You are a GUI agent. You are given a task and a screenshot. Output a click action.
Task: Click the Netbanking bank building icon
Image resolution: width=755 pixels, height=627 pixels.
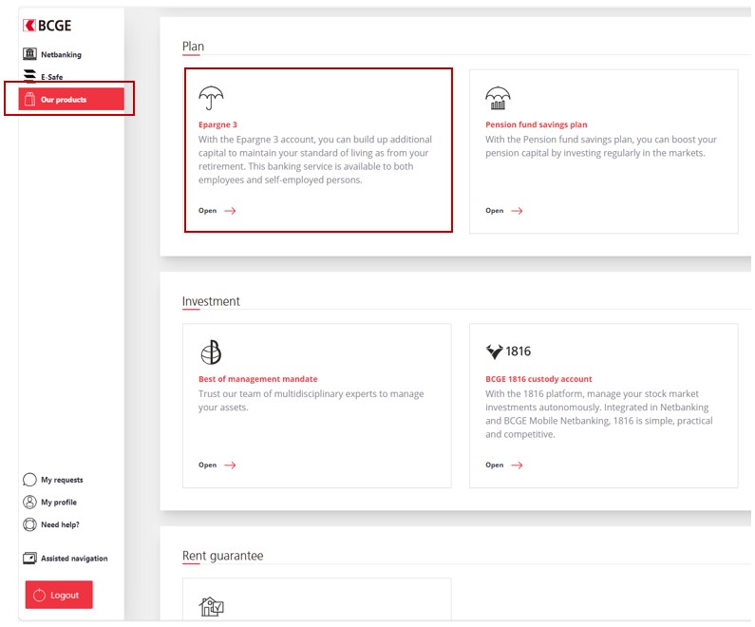(29, 54)
